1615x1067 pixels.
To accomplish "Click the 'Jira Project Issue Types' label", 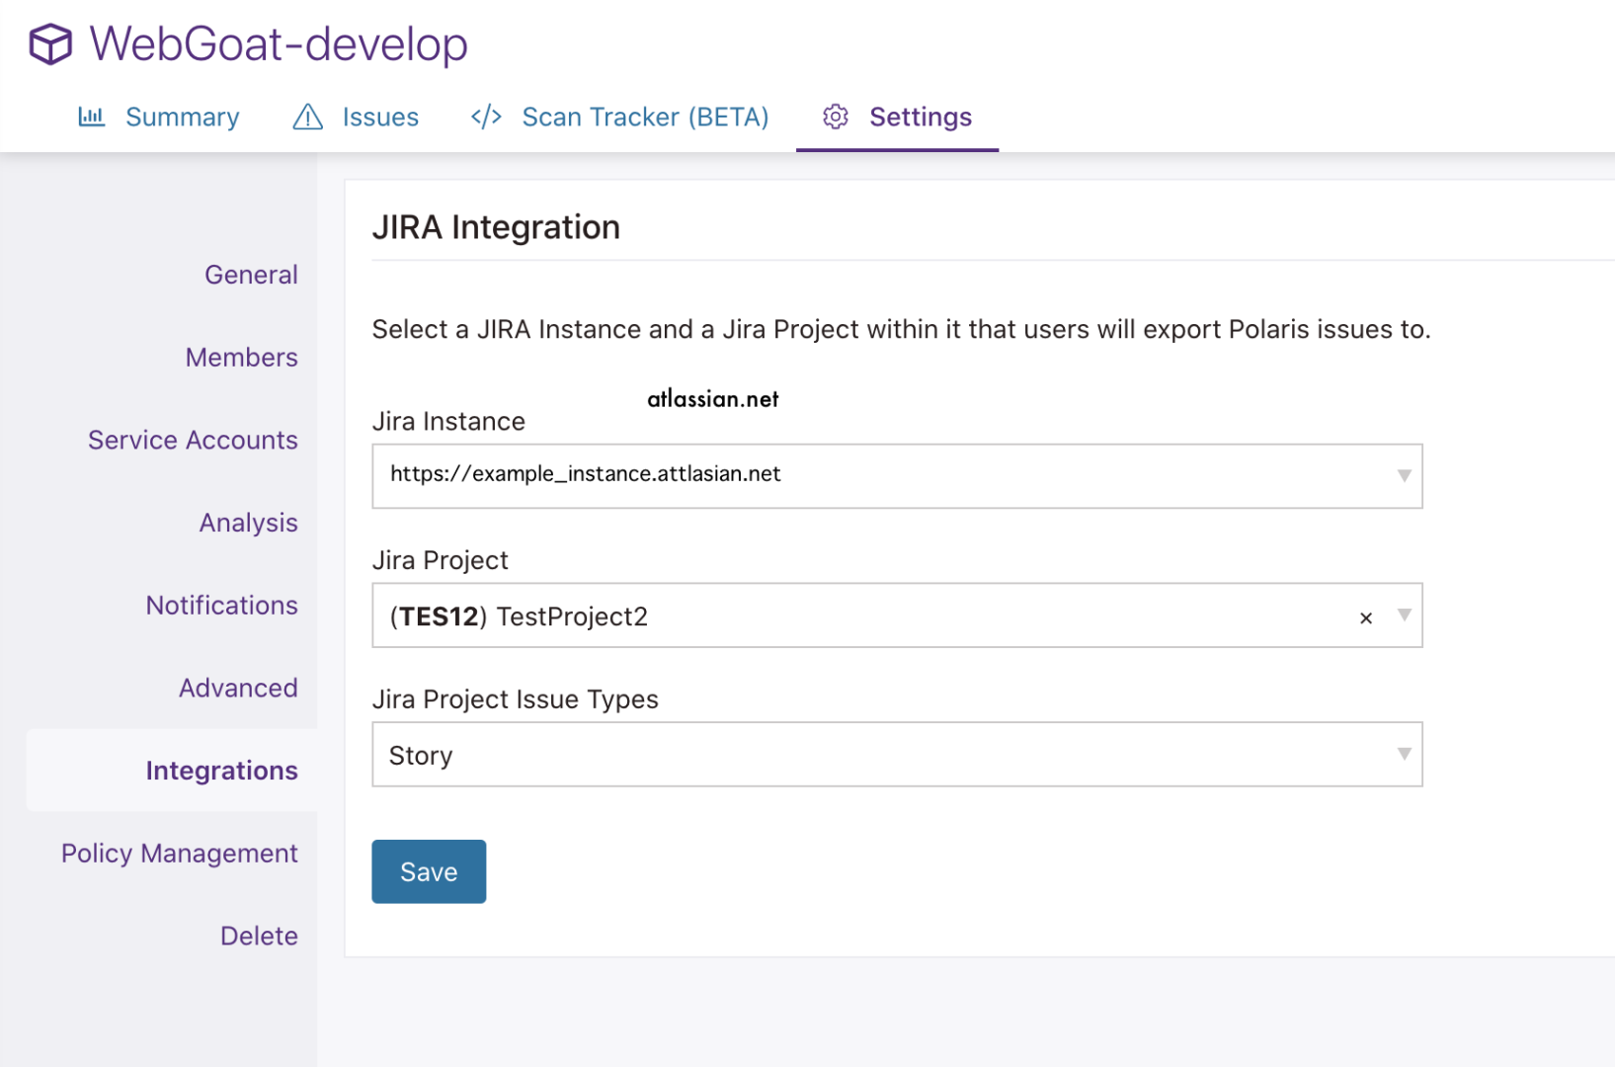I will [x=515, y=699].
